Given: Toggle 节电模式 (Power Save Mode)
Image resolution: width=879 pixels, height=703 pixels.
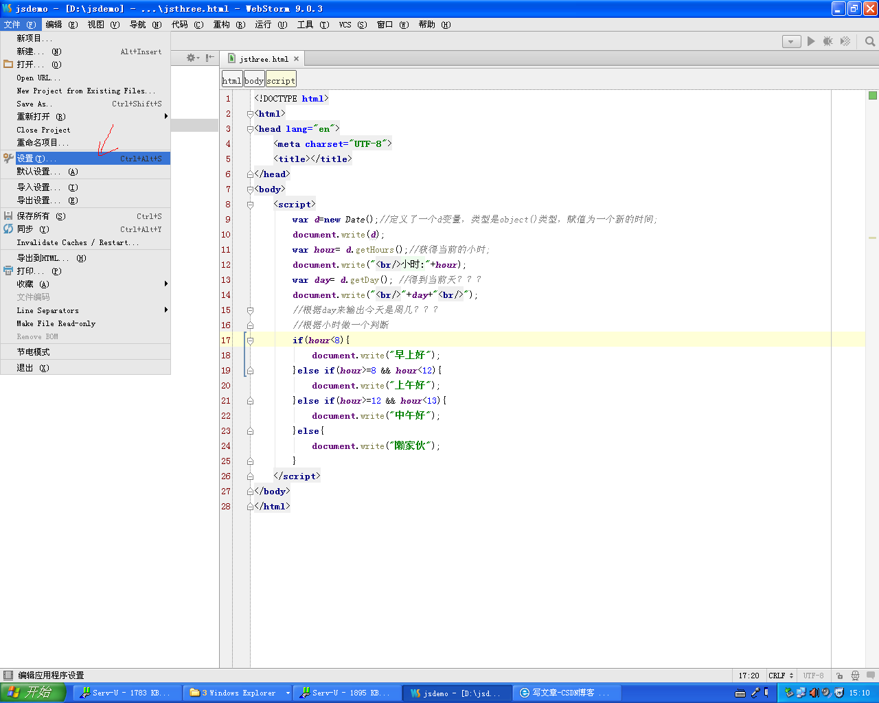Looking at the screenshot, I should tap(85, 352).
